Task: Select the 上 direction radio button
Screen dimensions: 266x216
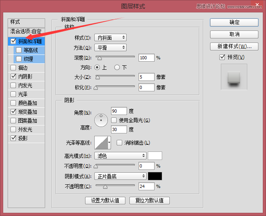Action: click(97, 68)
